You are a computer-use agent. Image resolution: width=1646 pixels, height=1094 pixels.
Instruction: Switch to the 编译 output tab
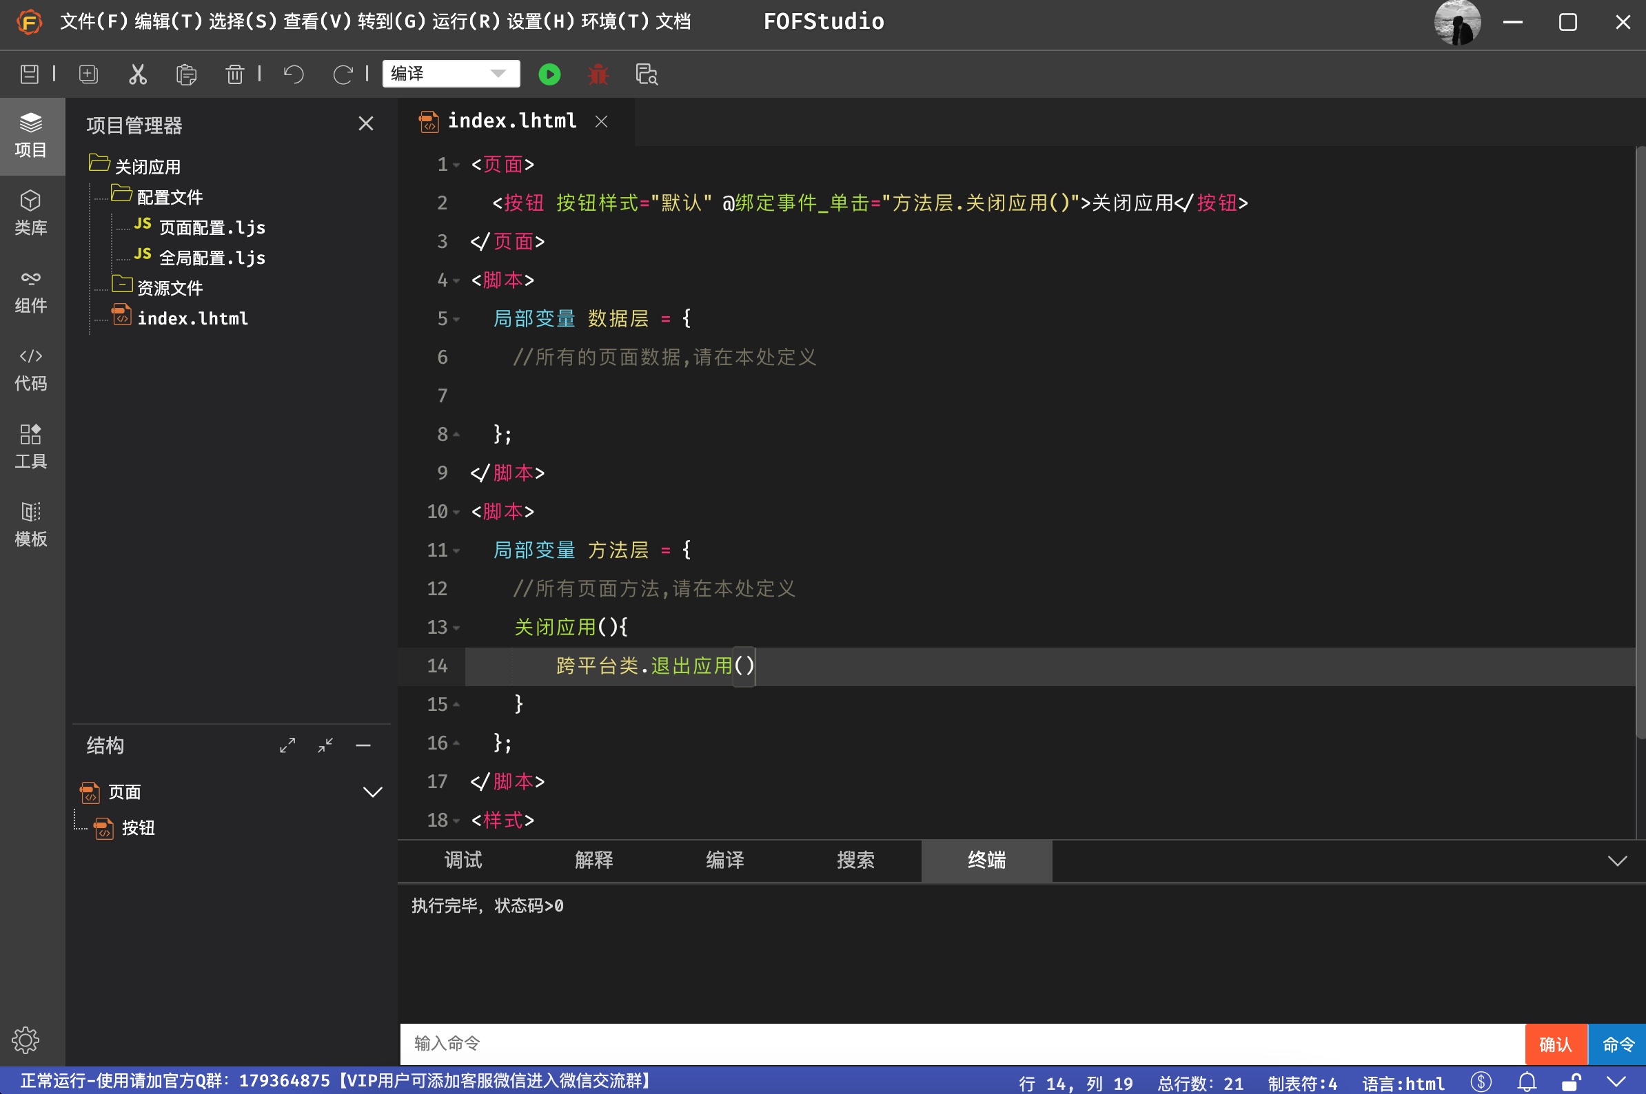[724, 860]
